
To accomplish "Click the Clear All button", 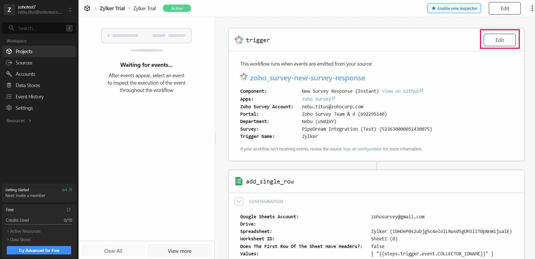I will tap(113, 251).
